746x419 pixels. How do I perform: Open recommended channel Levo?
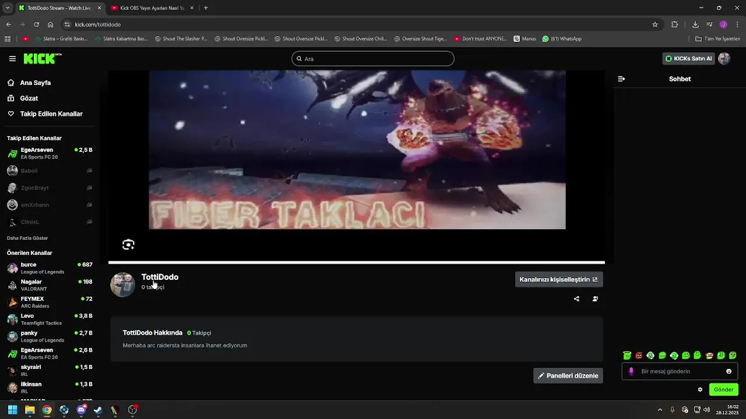tap(50, 319)
